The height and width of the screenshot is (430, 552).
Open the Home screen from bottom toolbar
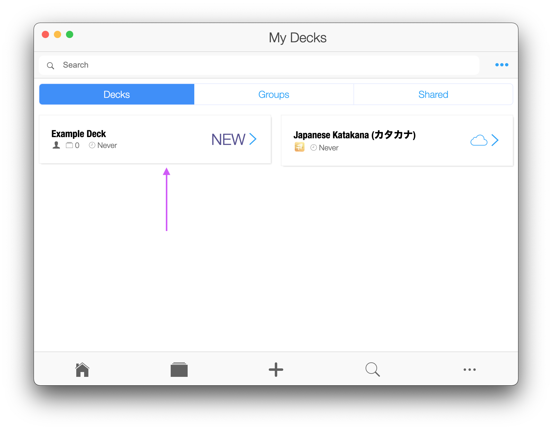[82, 369]
